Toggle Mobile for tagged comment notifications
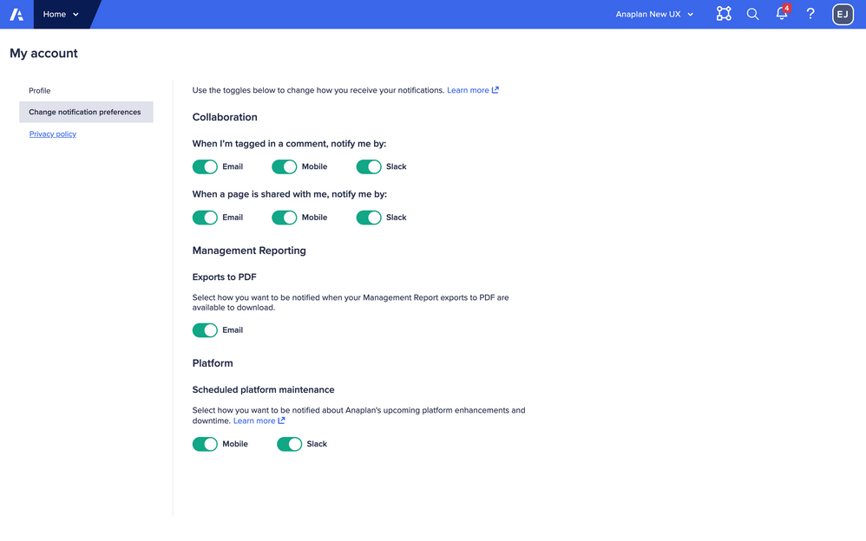The width and height of the screenshot is (866, 541). (285, 166)
